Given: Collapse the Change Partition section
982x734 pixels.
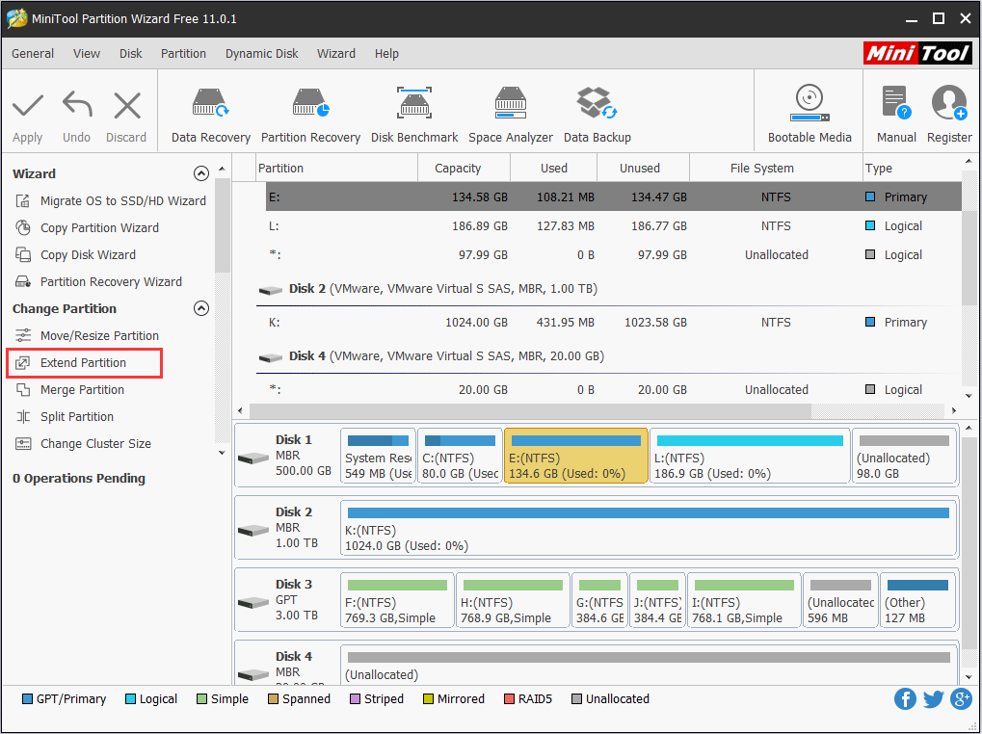Looking at the screenshot, I should 201,308.
